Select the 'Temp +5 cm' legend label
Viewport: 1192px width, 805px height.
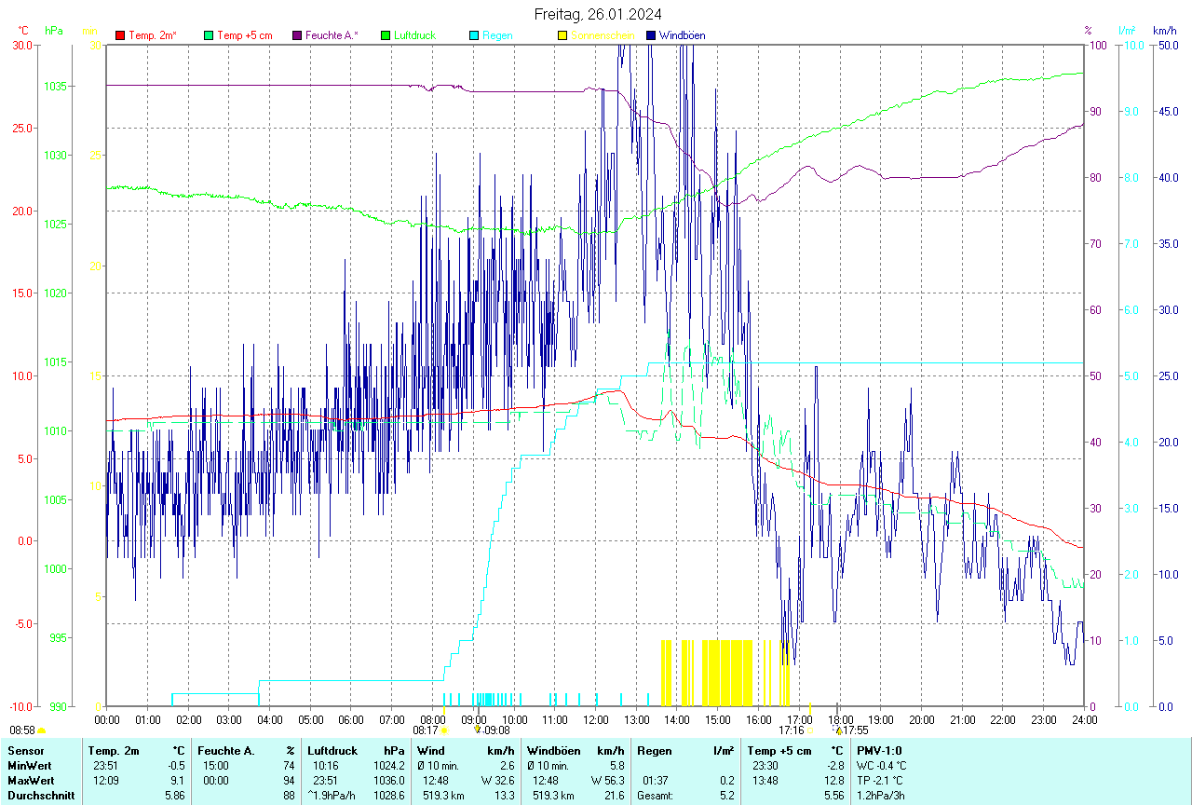pos(244,35)
